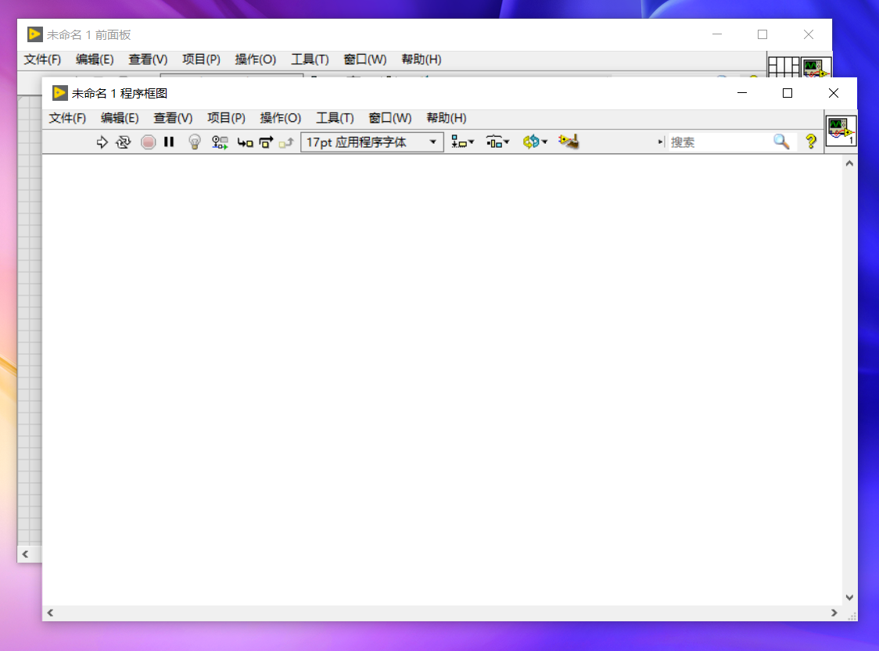
Task: Open the 窗口(W) menu
Action: [389, 118]
